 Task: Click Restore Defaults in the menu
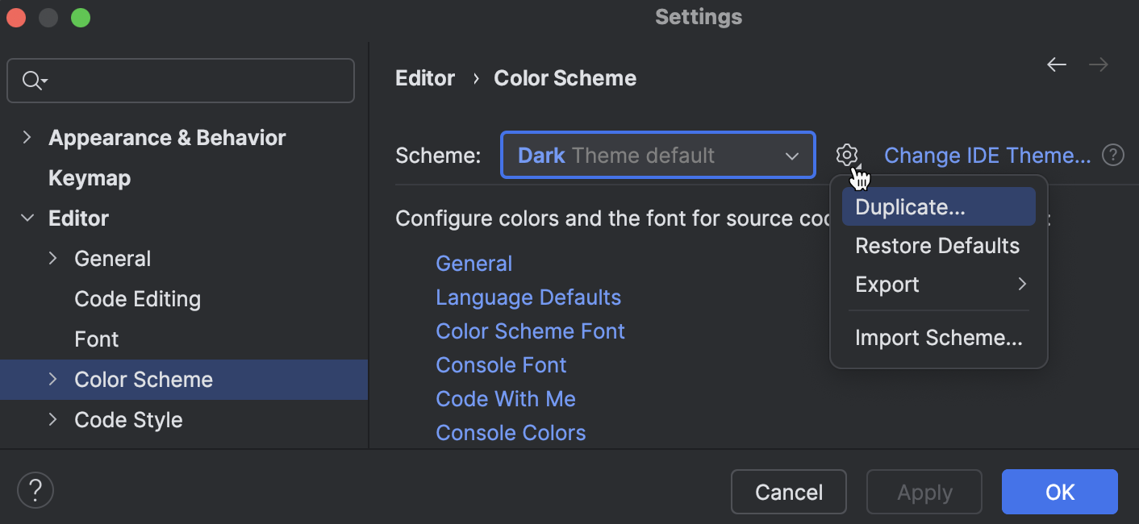(937, 245)
